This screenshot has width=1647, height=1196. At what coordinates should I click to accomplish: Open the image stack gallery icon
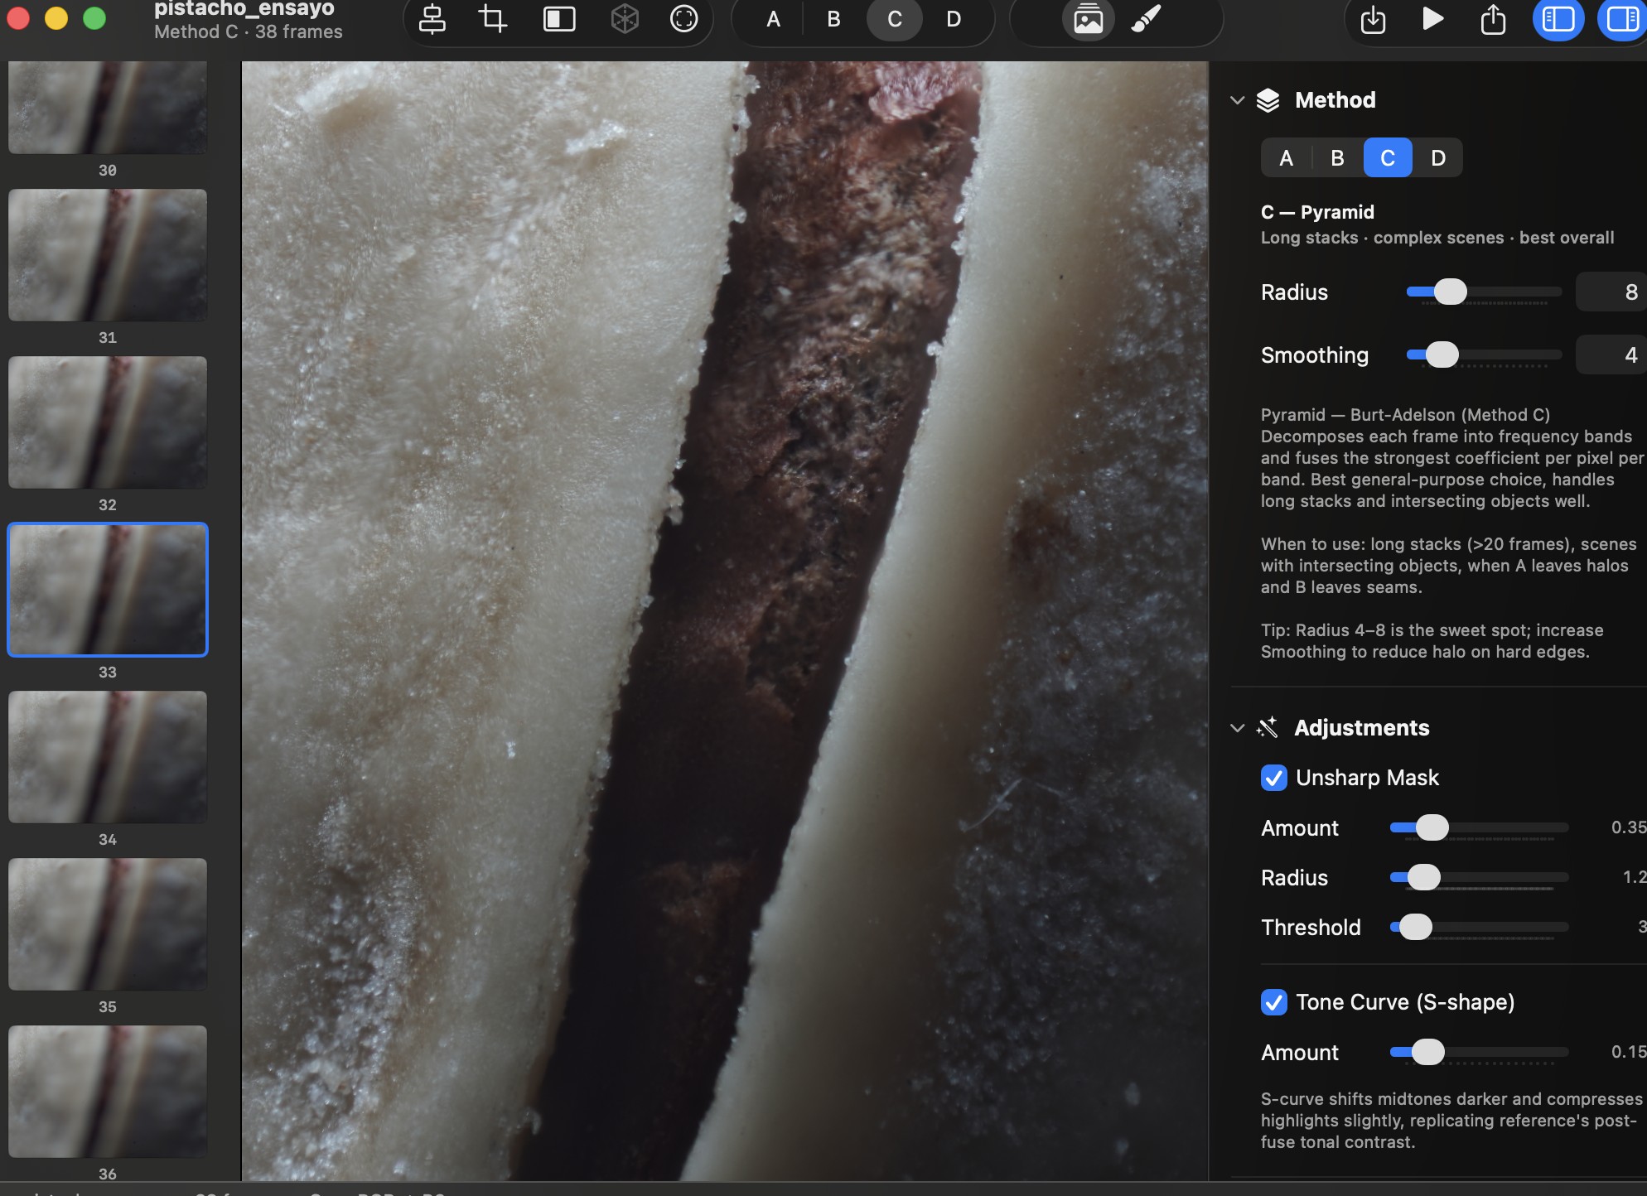click(x=1089, y=19)
